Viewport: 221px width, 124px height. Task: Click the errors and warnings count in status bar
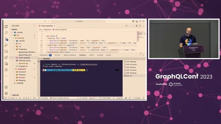(27, 98)
